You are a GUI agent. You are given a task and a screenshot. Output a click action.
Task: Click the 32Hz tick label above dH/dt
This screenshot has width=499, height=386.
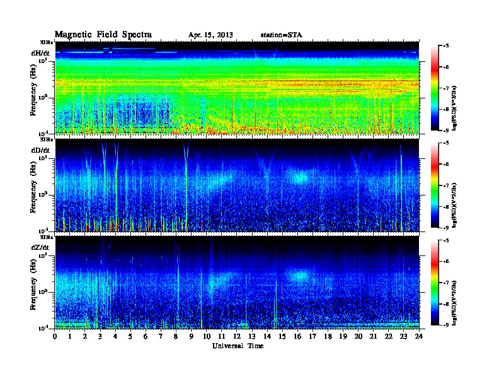click(46, 42)
